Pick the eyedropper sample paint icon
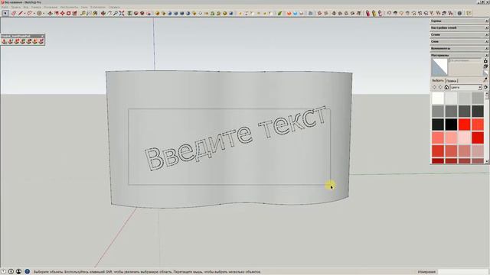 pos(486,79)
